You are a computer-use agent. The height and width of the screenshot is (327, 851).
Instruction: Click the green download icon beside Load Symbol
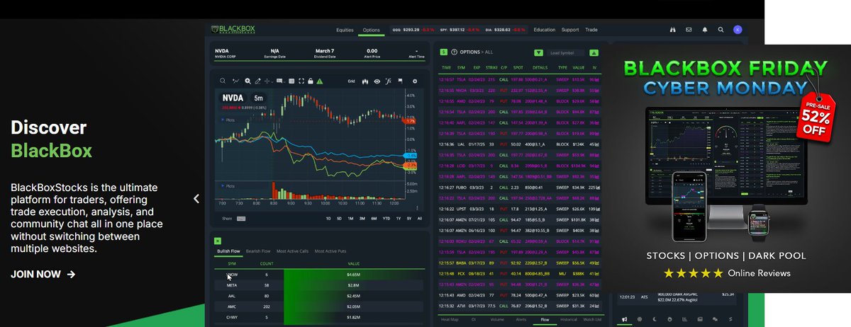[x=594, y=52]
